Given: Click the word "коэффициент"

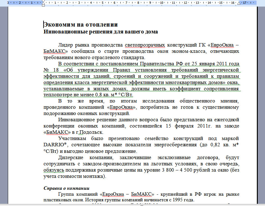Looking at the screenshot, I should point(184,89).
